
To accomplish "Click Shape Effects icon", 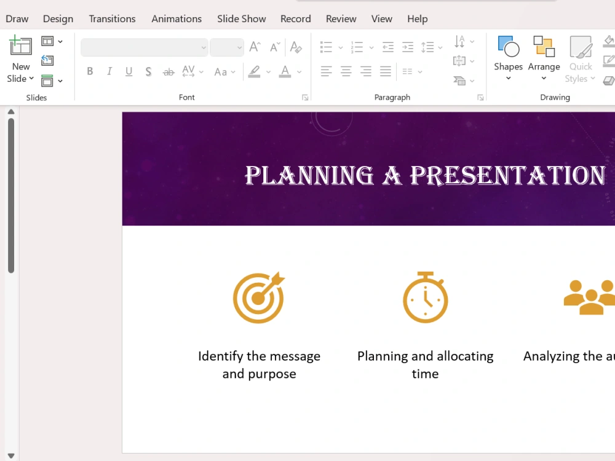I will click(x=609, y=81).
